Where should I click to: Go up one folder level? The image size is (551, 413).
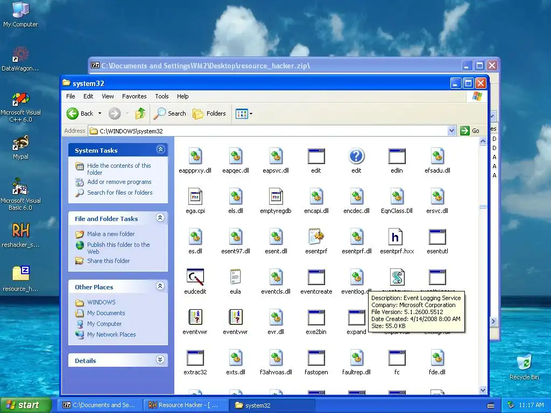(140, 113)
